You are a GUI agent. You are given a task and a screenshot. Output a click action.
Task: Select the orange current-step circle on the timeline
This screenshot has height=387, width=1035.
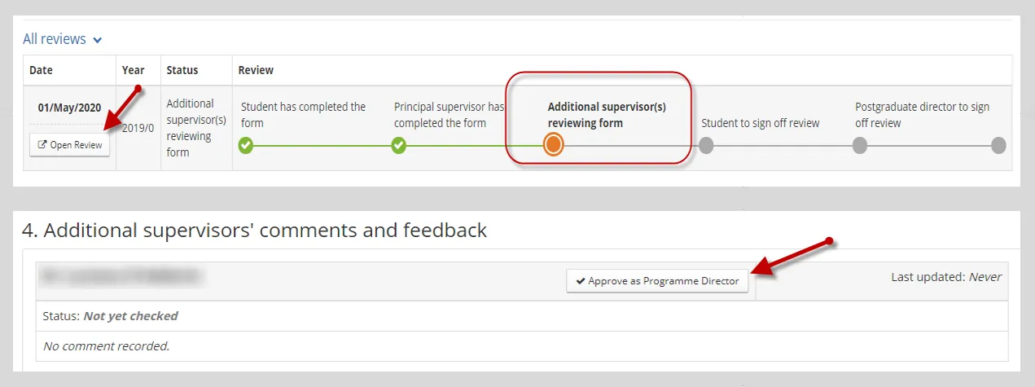(554, 145)
